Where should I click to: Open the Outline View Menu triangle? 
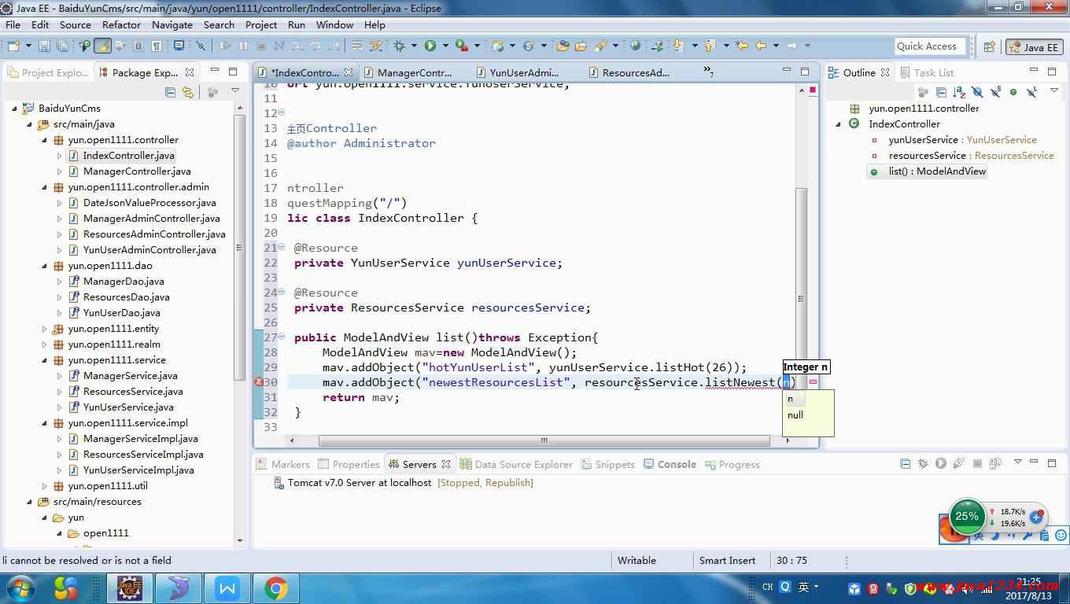pos(1054,90)
